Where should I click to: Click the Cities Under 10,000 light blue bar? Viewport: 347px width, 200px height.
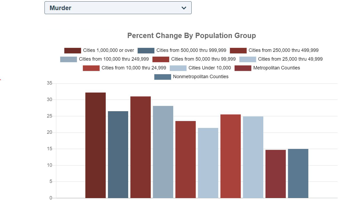[x=253, y=157]
